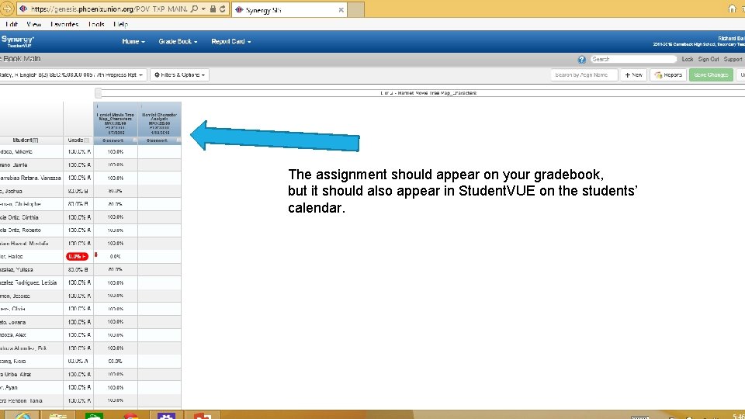Click the icon beside Grade column header
This screenshot has height=419, width=745.
[x=86, y=140]
